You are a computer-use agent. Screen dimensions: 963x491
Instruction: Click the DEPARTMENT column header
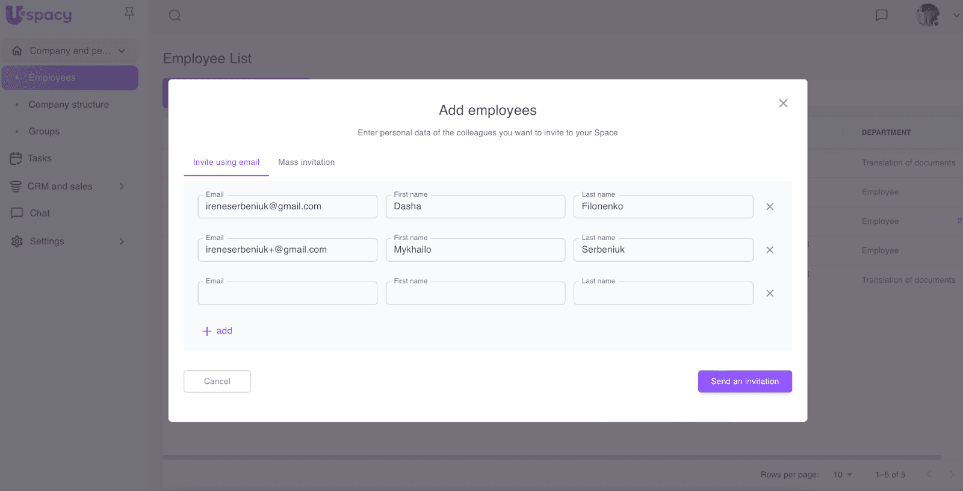[886, 132]
